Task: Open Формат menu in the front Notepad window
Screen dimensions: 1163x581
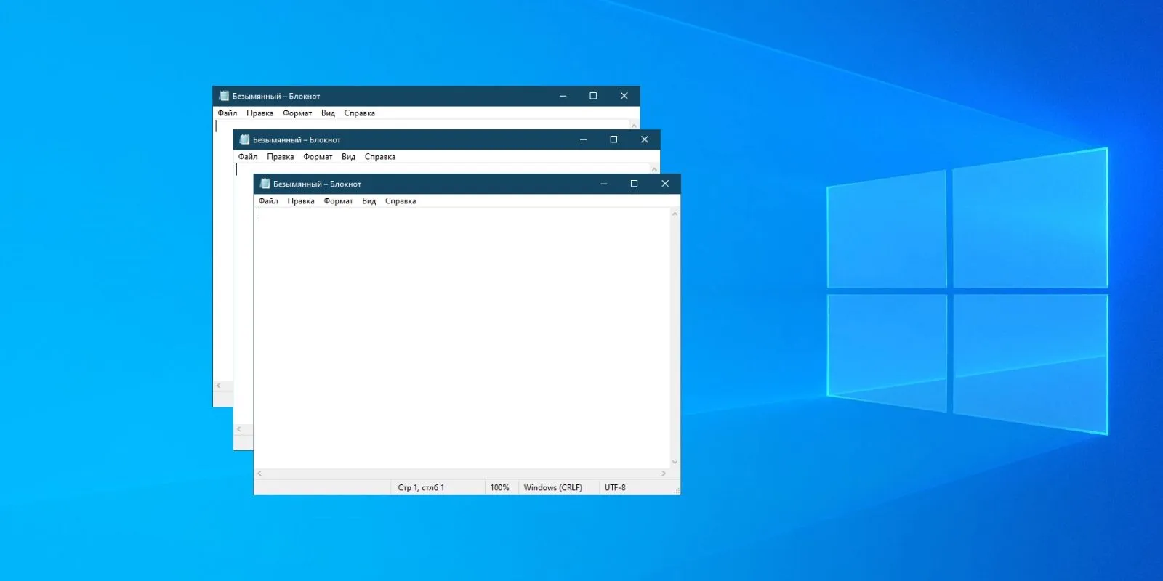Action: 338,201
